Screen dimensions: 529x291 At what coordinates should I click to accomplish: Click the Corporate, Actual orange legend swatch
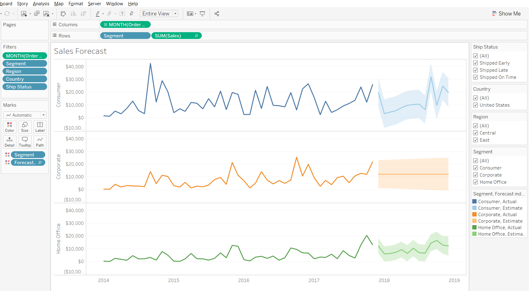[474, 215]
